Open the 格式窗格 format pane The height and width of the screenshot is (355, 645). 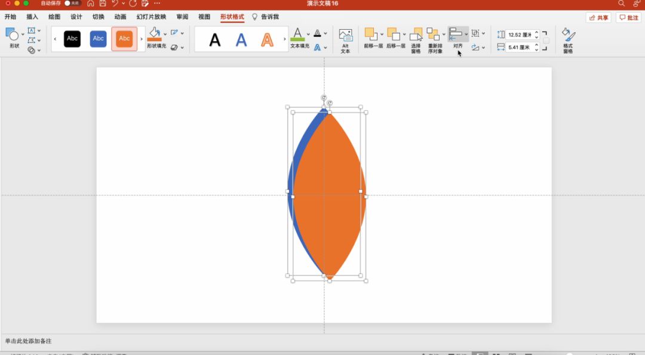point(569,40)
